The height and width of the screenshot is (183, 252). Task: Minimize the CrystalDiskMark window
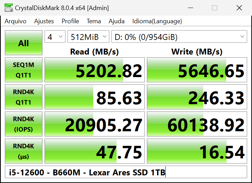[x=190, y=8]
